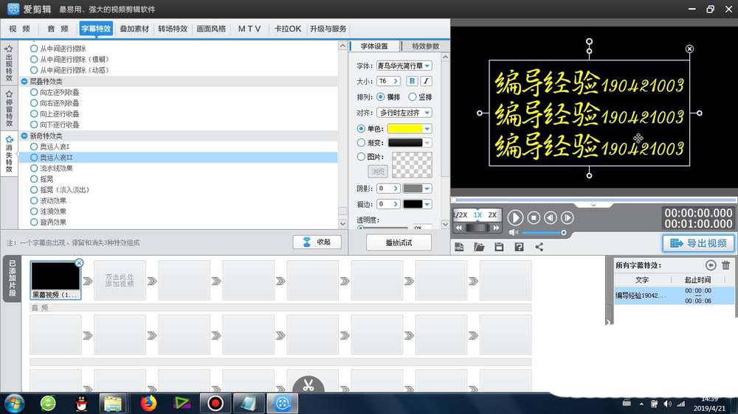Adjust the volume slider knob
The width and height of the screenshot is (738, 414).
point(563,233)
